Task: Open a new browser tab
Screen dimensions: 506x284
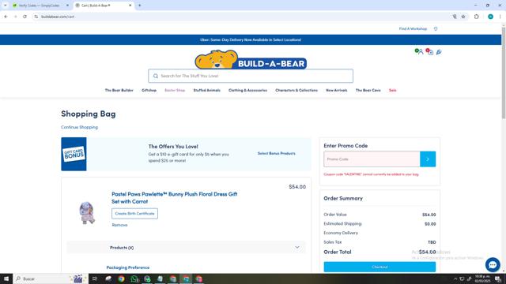Action: [x=140, y=6]
